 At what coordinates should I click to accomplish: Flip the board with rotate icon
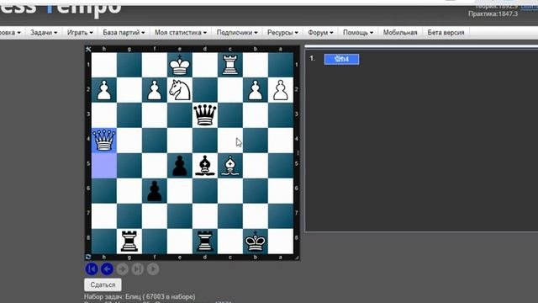pyautogui.click(x=88, y=257)
